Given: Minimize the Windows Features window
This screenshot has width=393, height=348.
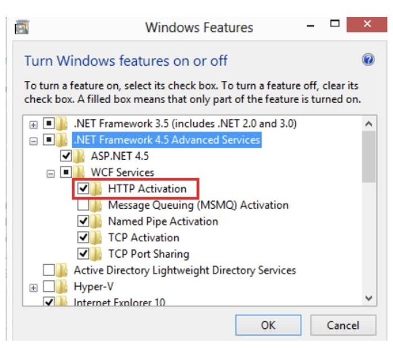Looking at the screenshot, I should 310,25.
